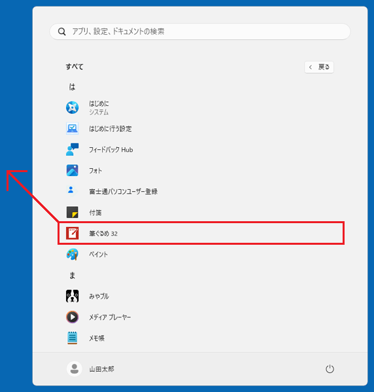
Task: Select the メモ帳 label
Action: pyautogui.click(x=97, y=338)
